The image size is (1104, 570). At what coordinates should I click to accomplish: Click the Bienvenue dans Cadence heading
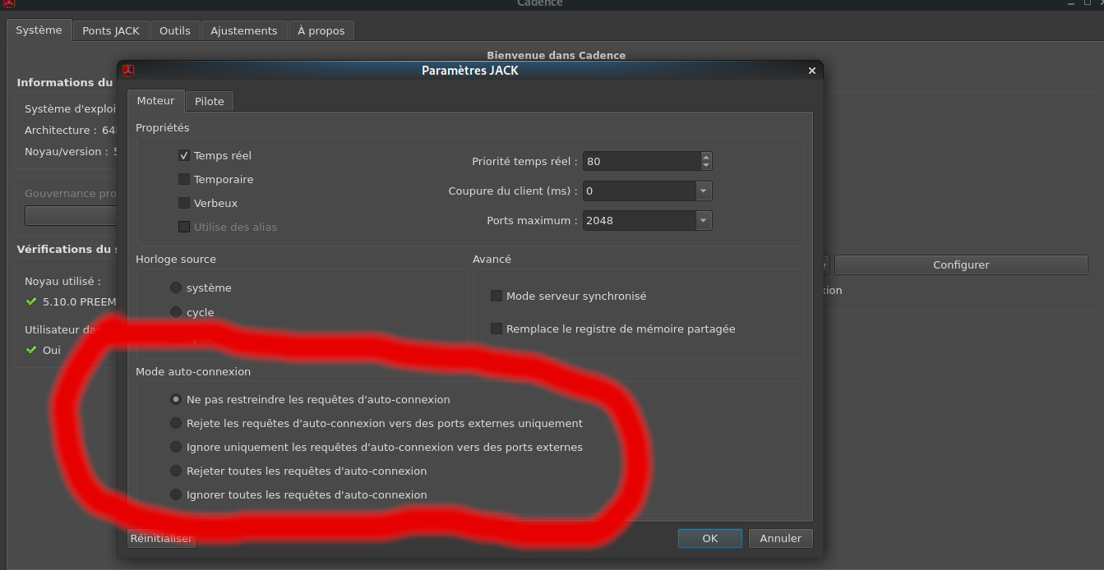(x=557, y=55)
